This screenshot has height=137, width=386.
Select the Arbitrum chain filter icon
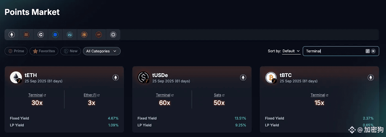point(69,35)
